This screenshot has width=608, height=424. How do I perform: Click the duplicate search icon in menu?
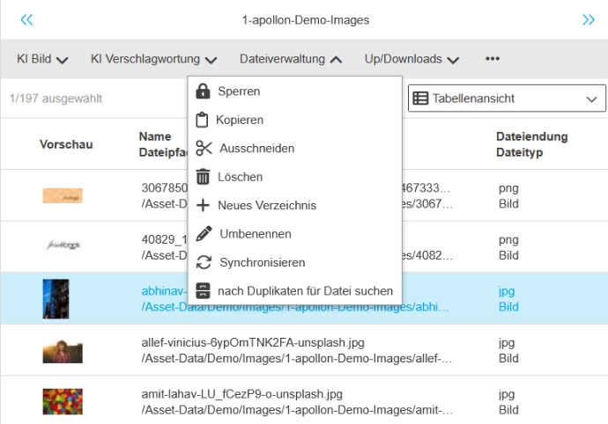click(x=204, y=291)
